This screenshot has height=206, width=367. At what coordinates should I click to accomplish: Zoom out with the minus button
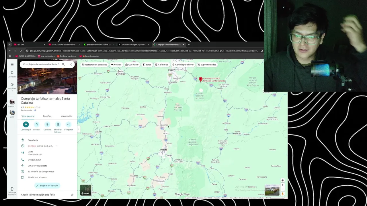coord(282,189)
